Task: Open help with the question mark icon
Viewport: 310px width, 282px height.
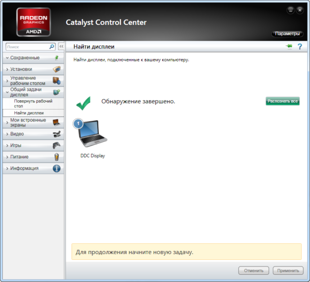Action: [300, 46]
